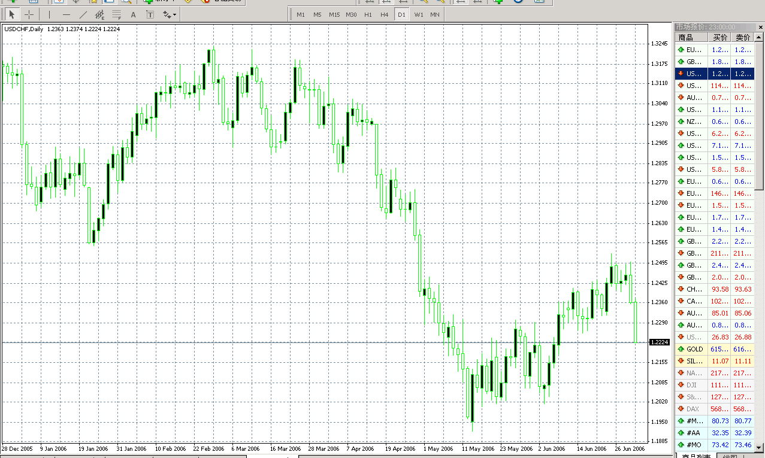This screenshot has height=458, width=765.
Task: Select the text annotation (A) tool
Action: (x=132, y=14)
